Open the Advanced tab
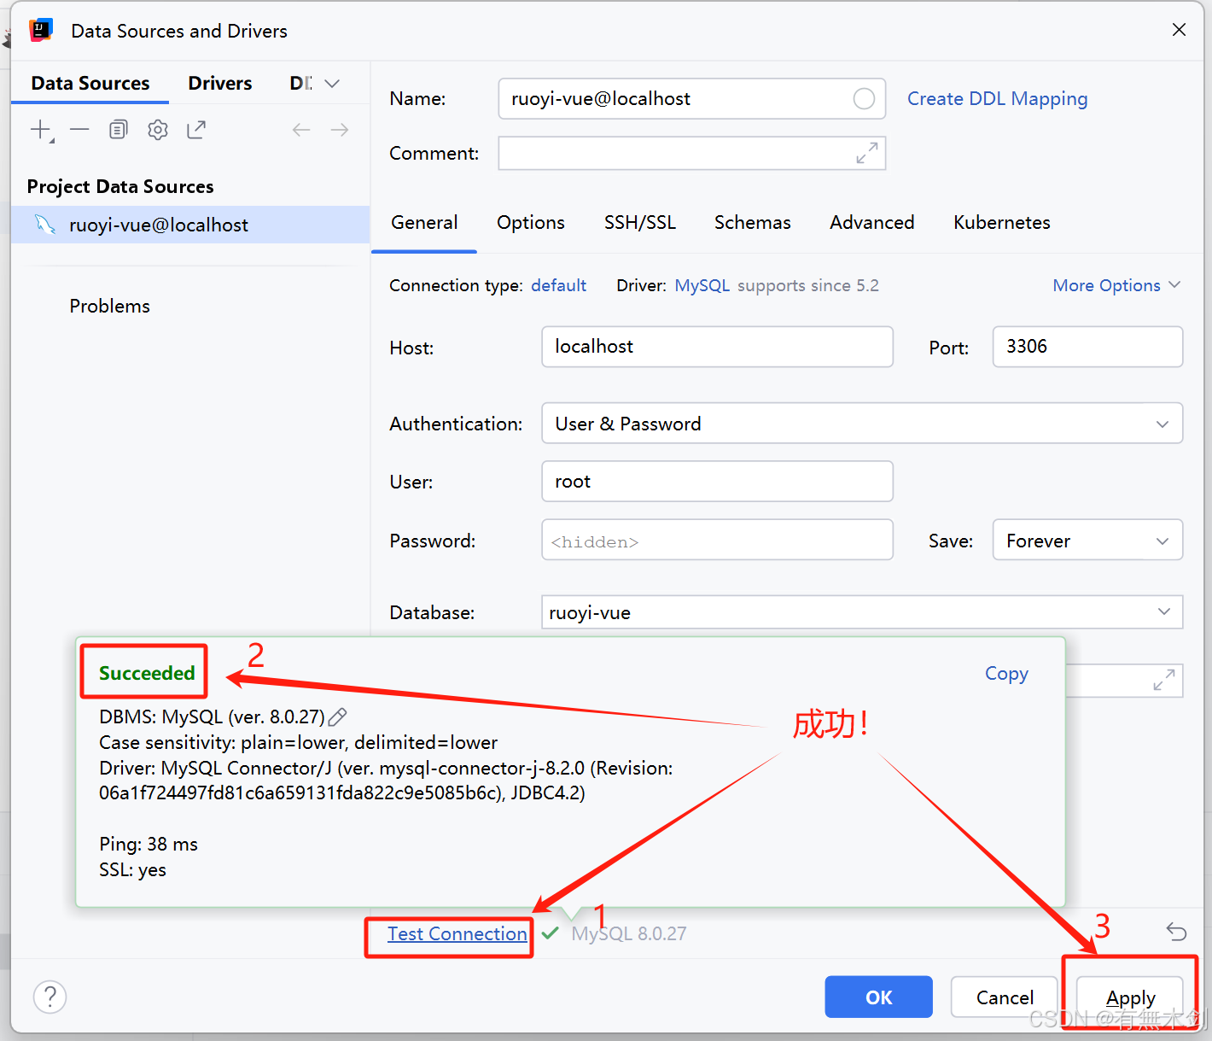Image resolution: width=1212 pixels, height=1041 pixels. pos(872,223)
